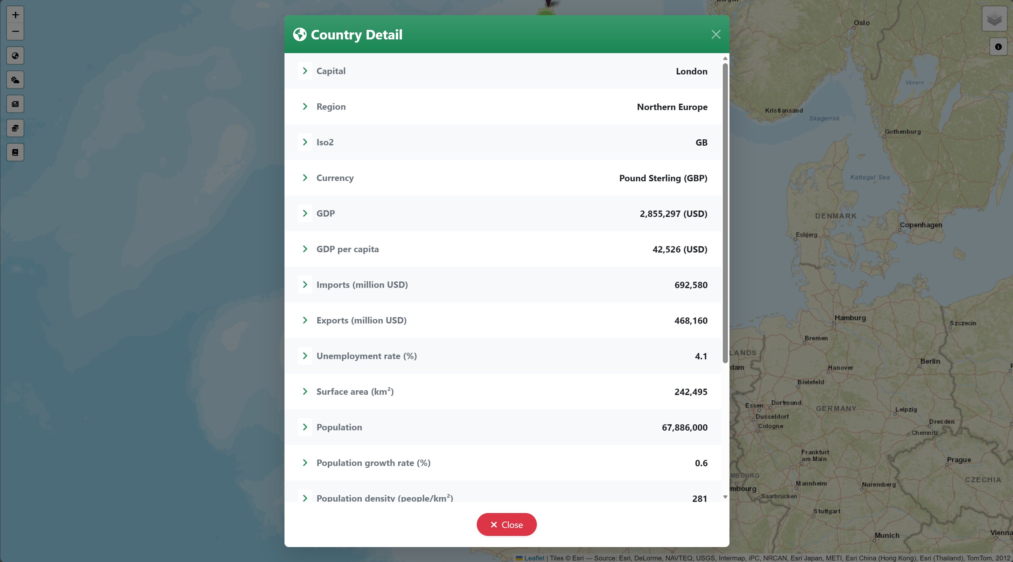1013x562 pixels.
Task: Expand the Population row chevron
Action: [x=305, y=427]
